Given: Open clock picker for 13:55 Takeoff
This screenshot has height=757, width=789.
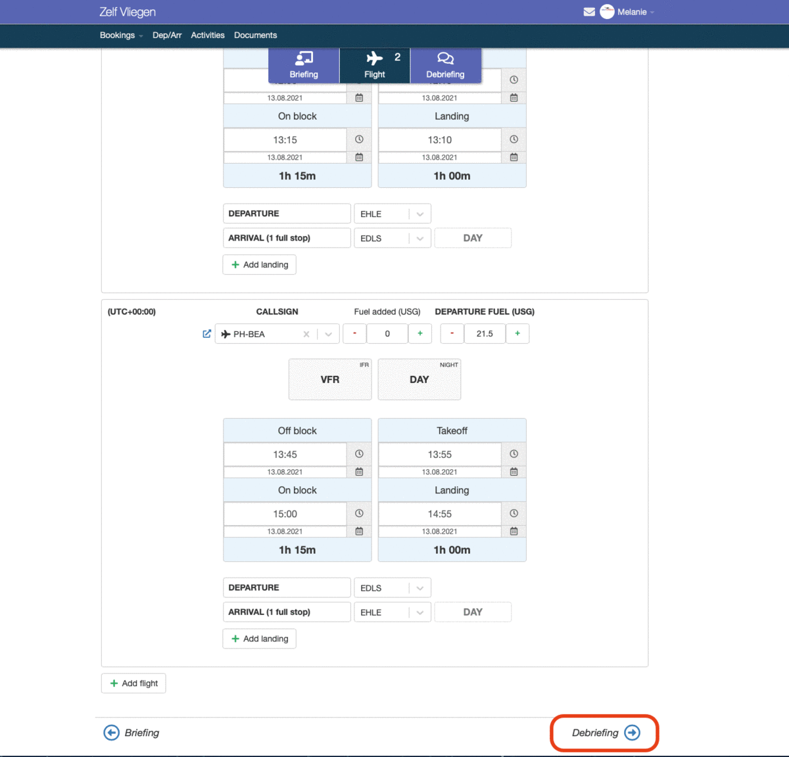Looking at the screenshot, I should pos(514,454).
